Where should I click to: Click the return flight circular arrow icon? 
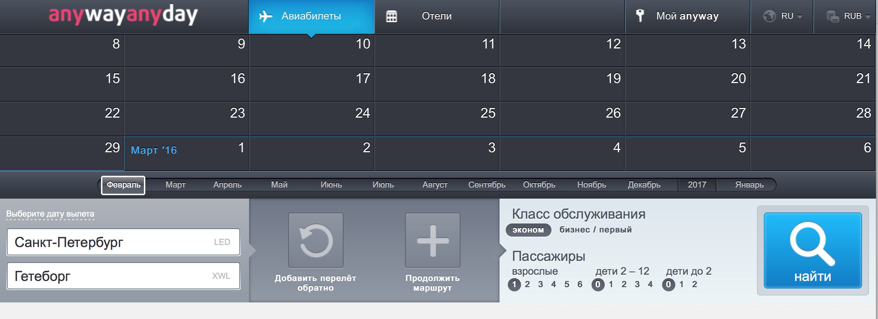pos(316,240)
